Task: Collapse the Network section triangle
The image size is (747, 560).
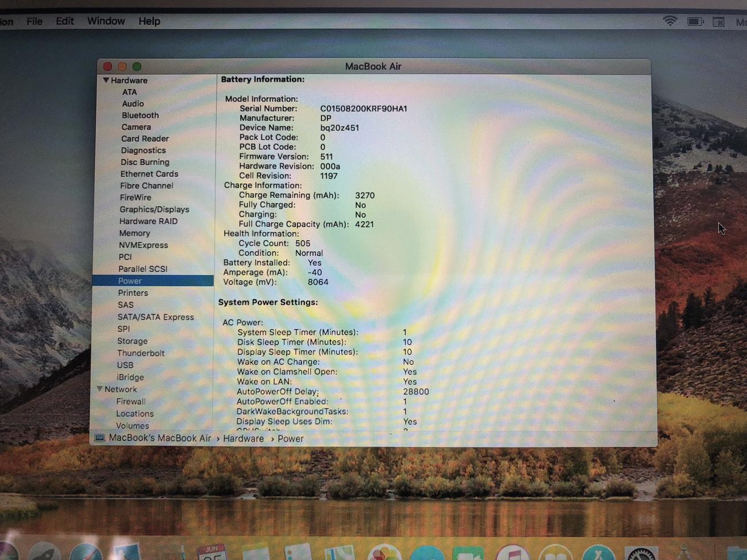Action: pos(99,389)
